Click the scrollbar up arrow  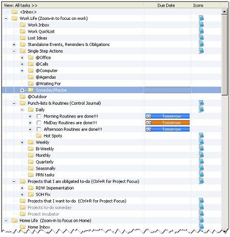tap(224, 12)
